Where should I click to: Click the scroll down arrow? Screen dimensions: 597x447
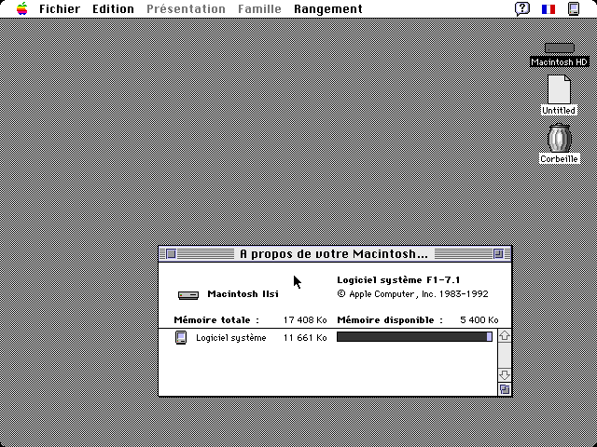point(505,375)
